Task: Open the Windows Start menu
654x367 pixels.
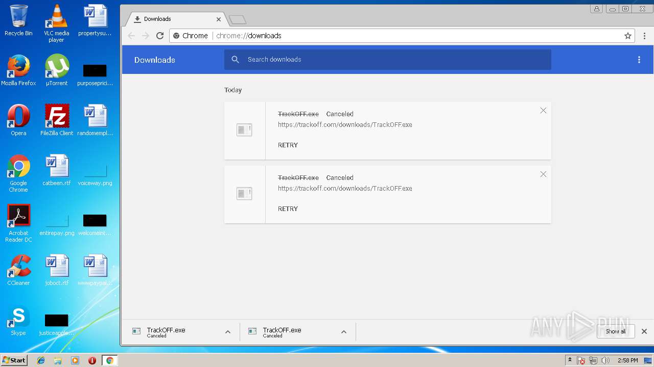Action: (x=14, y=360)
